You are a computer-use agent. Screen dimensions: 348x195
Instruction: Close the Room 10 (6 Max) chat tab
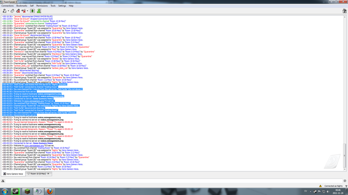click(48, 174)
